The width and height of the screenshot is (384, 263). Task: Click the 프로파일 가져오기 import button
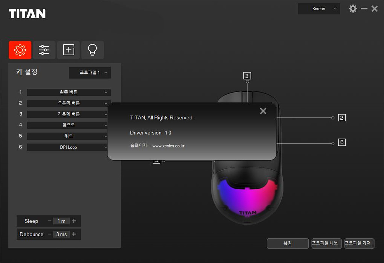pos(359,243)
